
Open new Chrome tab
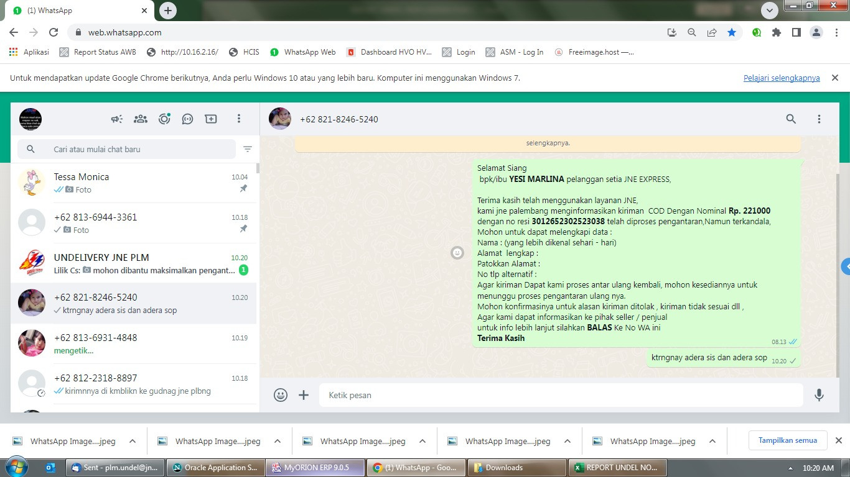(x=168, y=11)
